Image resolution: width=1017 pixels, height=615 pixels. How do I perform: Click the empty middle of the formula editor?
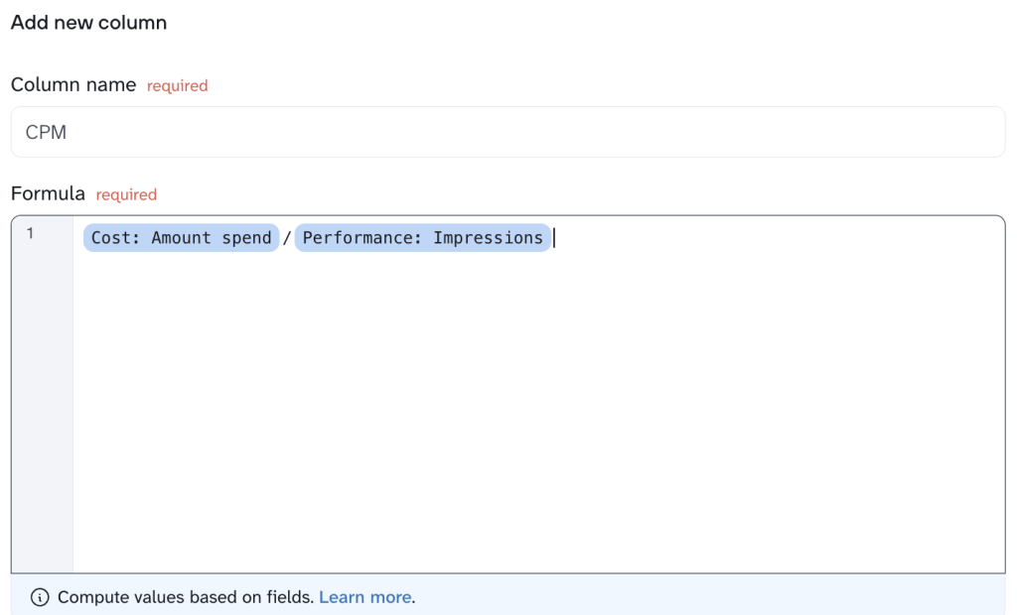pyautogui.click(x=537, y=407)
